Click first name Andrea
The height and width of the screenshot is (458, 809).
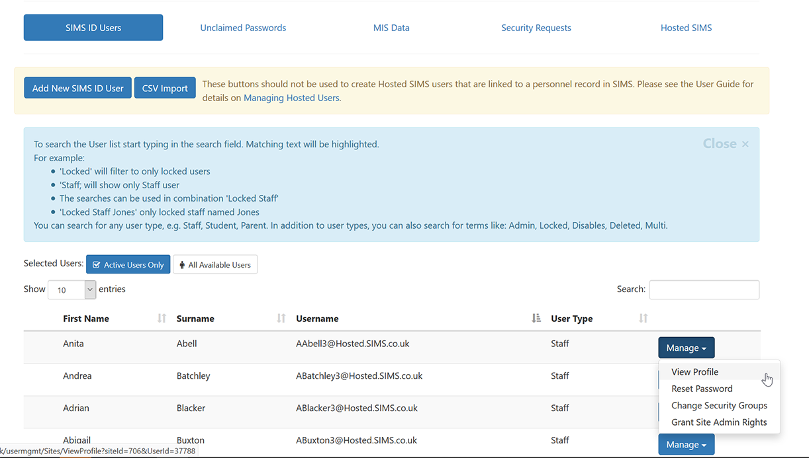pos(77,376)
